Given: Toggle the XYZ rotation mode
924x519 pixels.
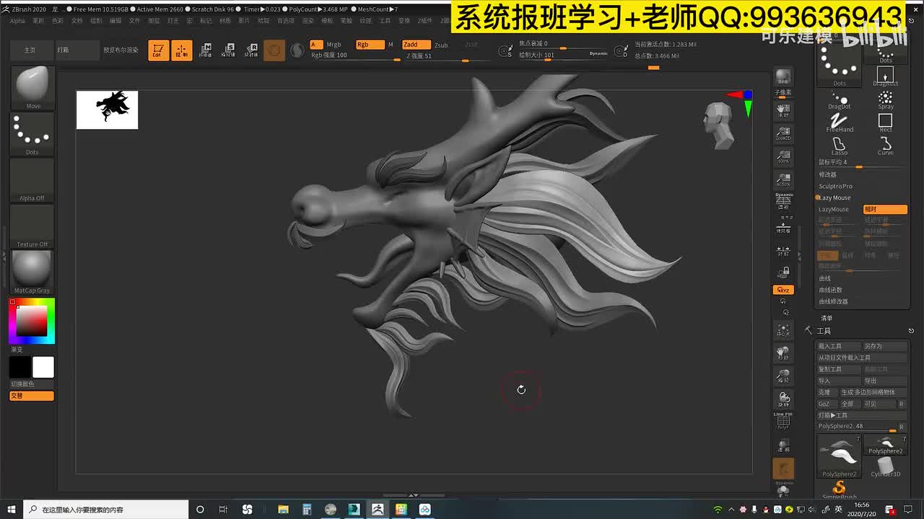Looking at the screenshot, I should tap(783, 290).
